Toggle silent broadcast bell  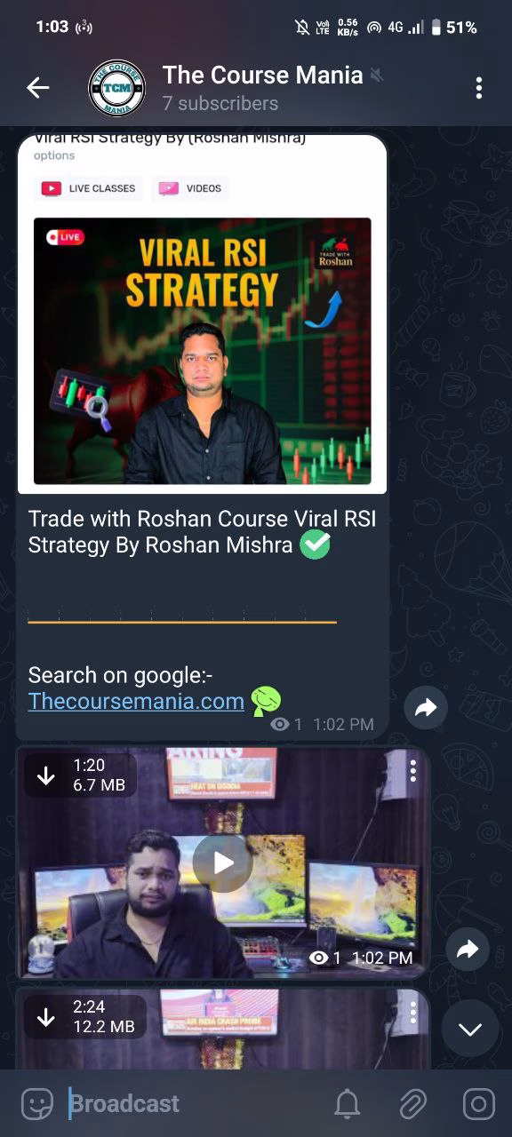[x=347, y=1104]
